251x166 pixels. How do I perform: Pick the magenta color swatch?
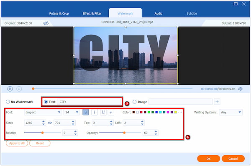pyautogui.click(x=168, y=112)
